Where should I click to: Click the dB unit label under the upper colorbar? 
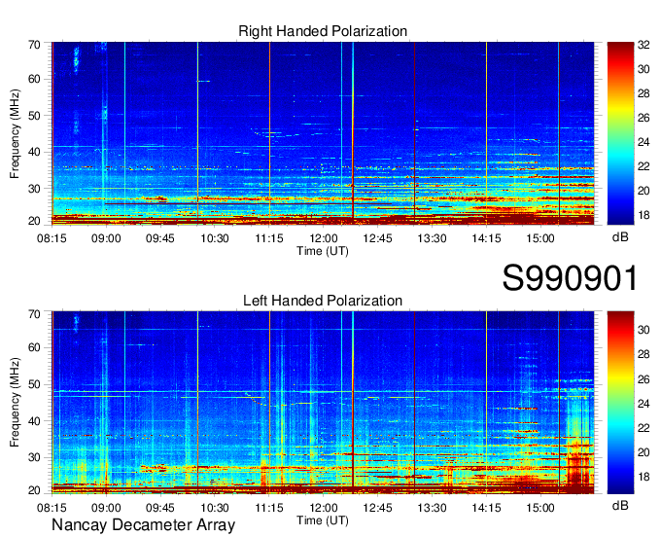pyautogui.click(x=620, y=237)
